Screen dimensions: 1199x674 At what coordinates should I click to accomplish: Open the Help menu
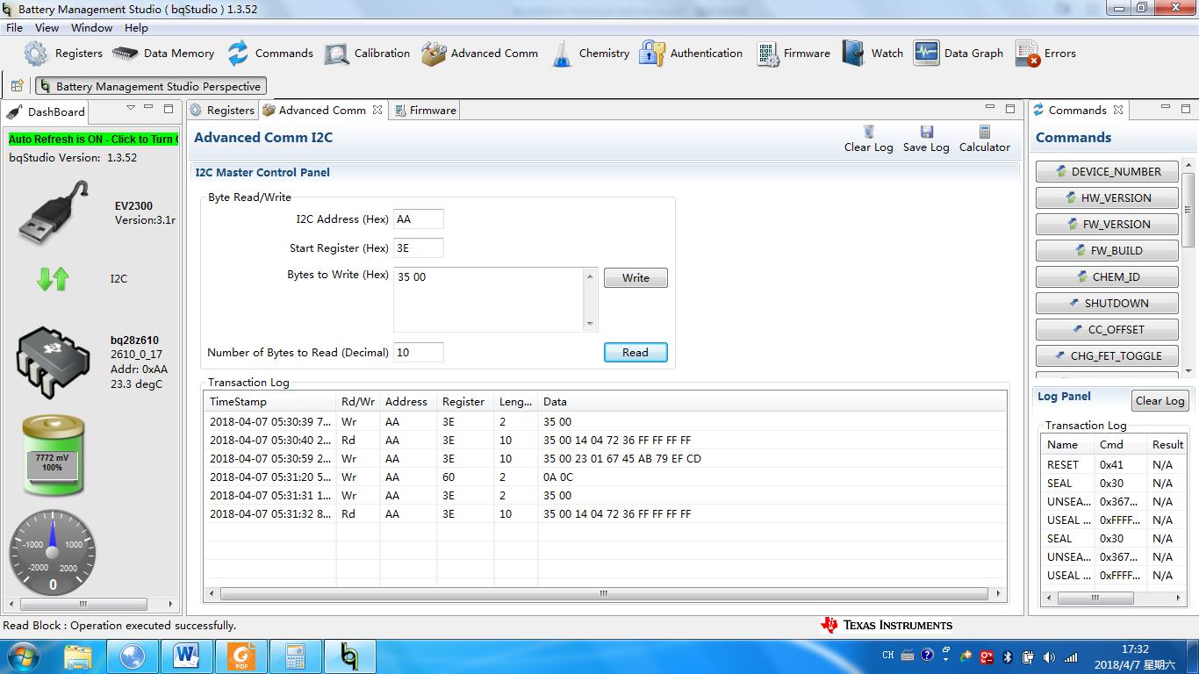click(136, 27)
